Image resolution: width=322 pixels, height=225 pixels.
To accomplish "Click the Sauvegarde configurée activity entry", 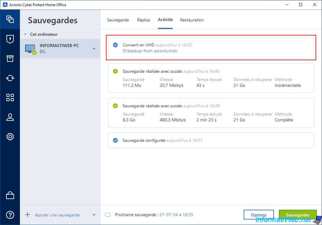I will [x=211, y=140].
